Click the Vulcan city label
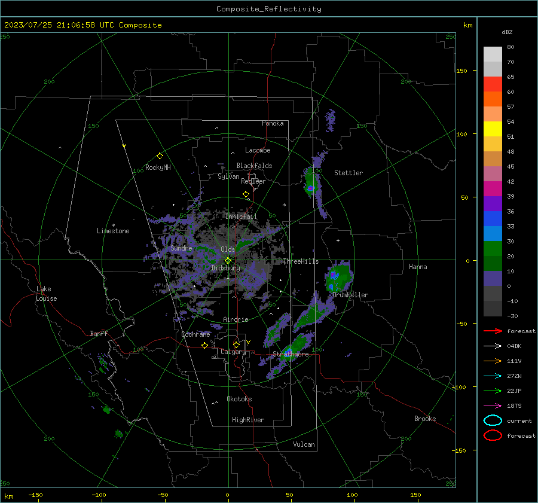The width and height of the screenshot is (538, 503). pyautogui.click(x=304, y=444)
